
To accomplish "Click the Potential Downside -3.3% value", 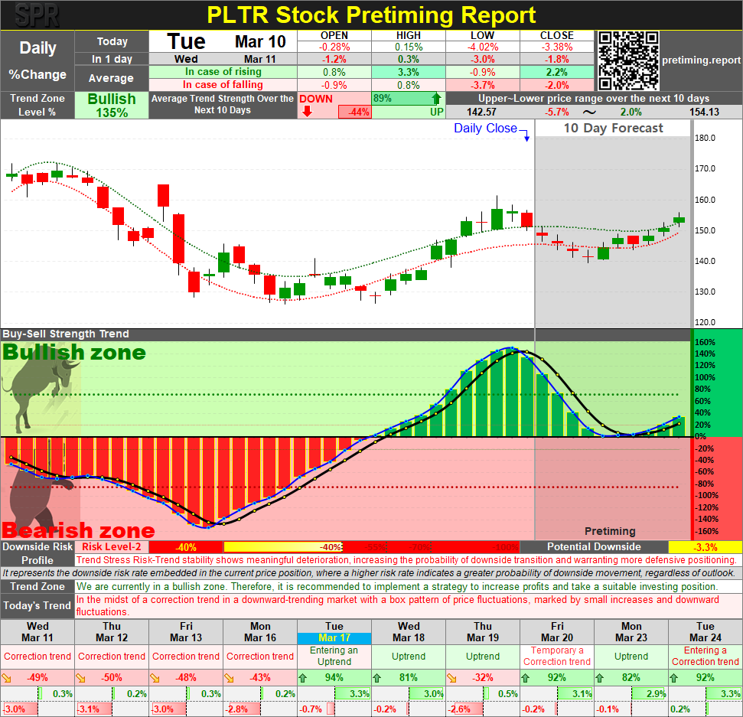I will click(x=705, y=547).
